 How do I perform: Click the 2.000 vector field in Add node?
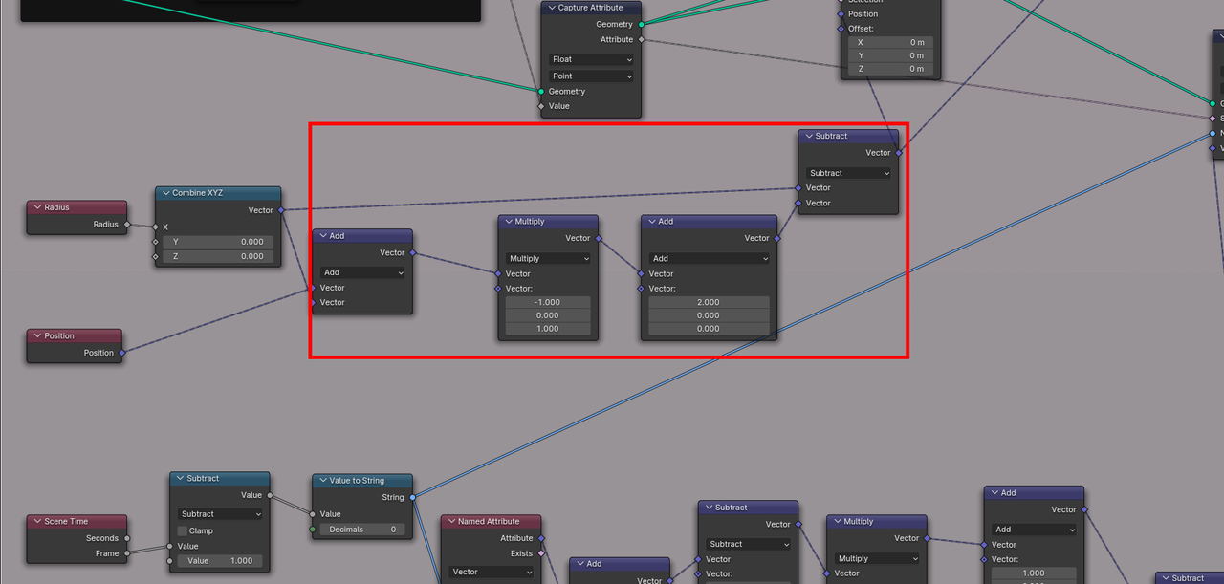pyautogui.click(x=709, y=302)
